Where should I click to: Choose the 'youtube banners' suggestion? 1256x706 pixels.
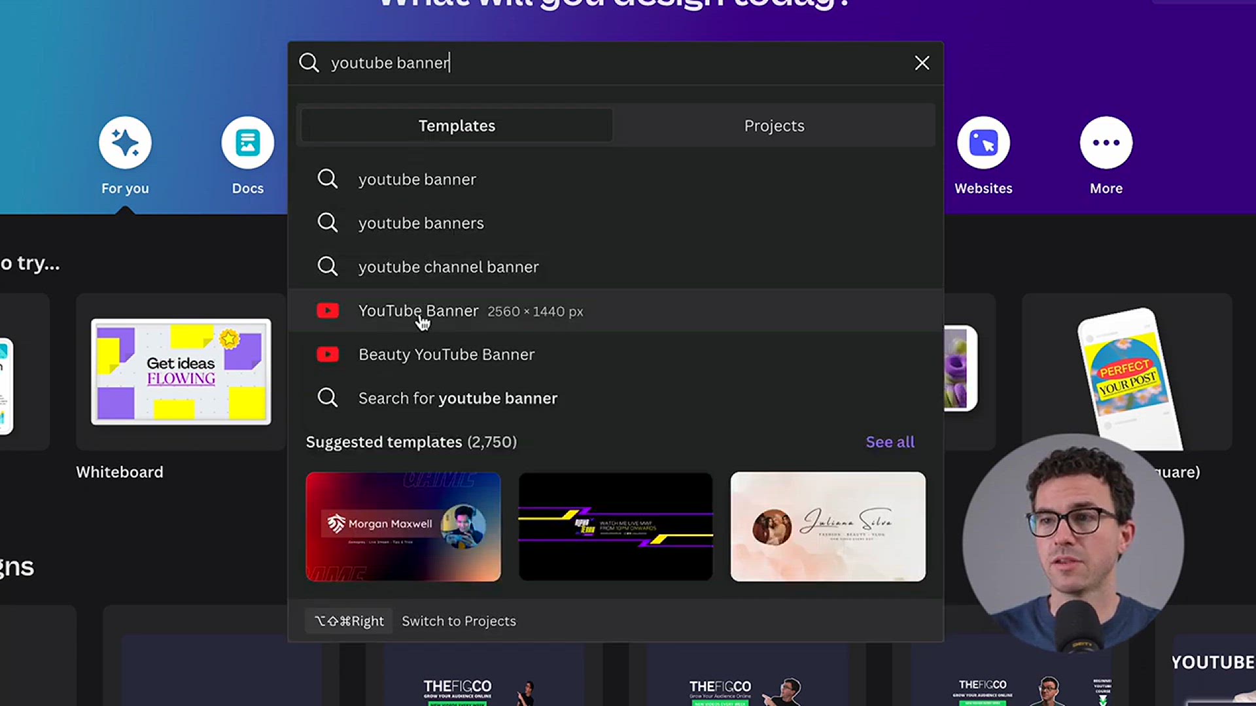615,223
